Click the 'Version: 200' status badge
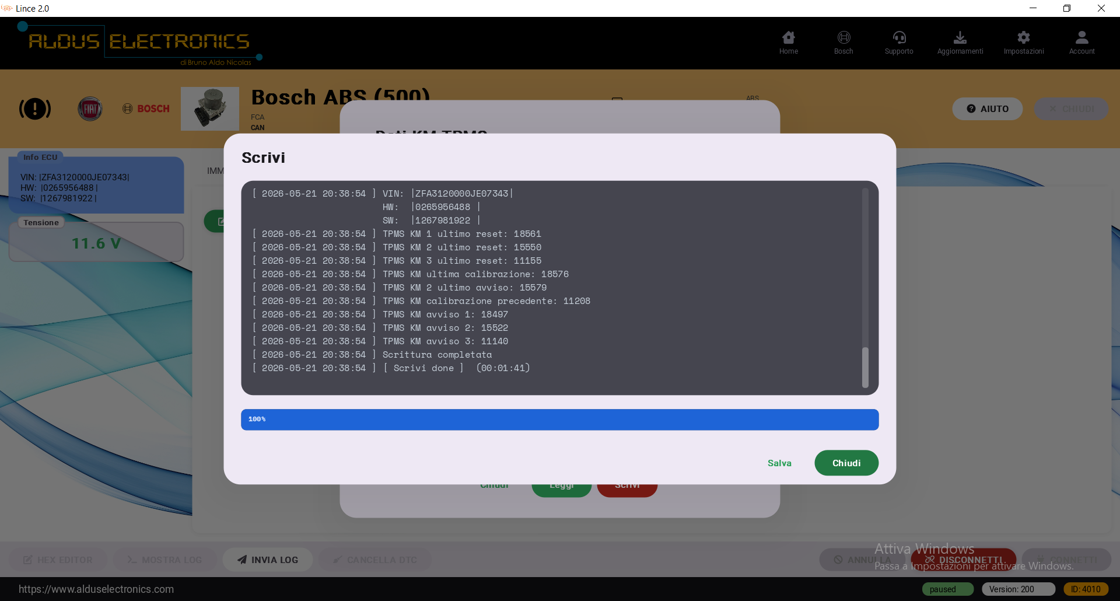1120x601 pixels. [x=1019, y=589]
